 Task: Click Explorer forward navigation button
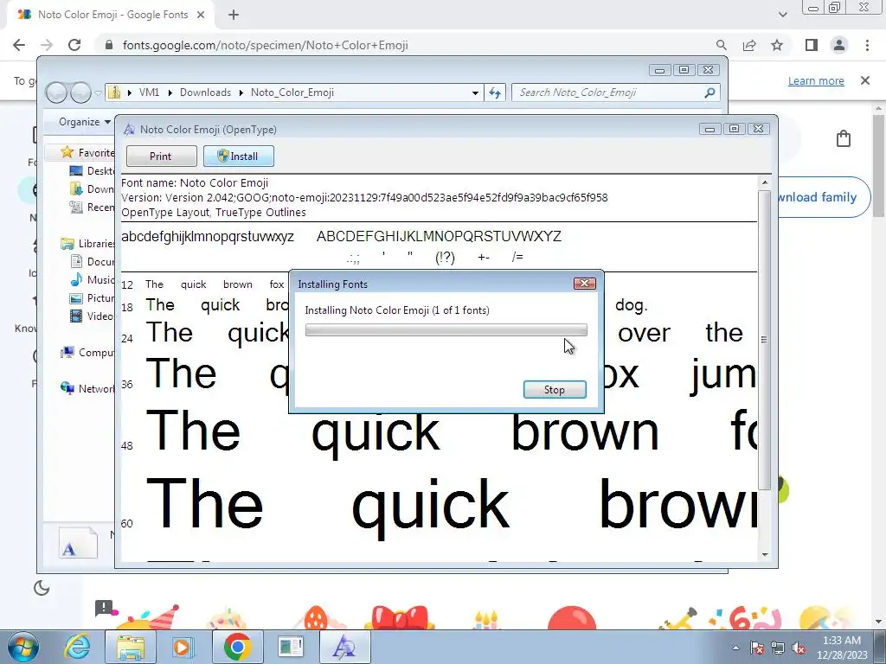point(80,93)
